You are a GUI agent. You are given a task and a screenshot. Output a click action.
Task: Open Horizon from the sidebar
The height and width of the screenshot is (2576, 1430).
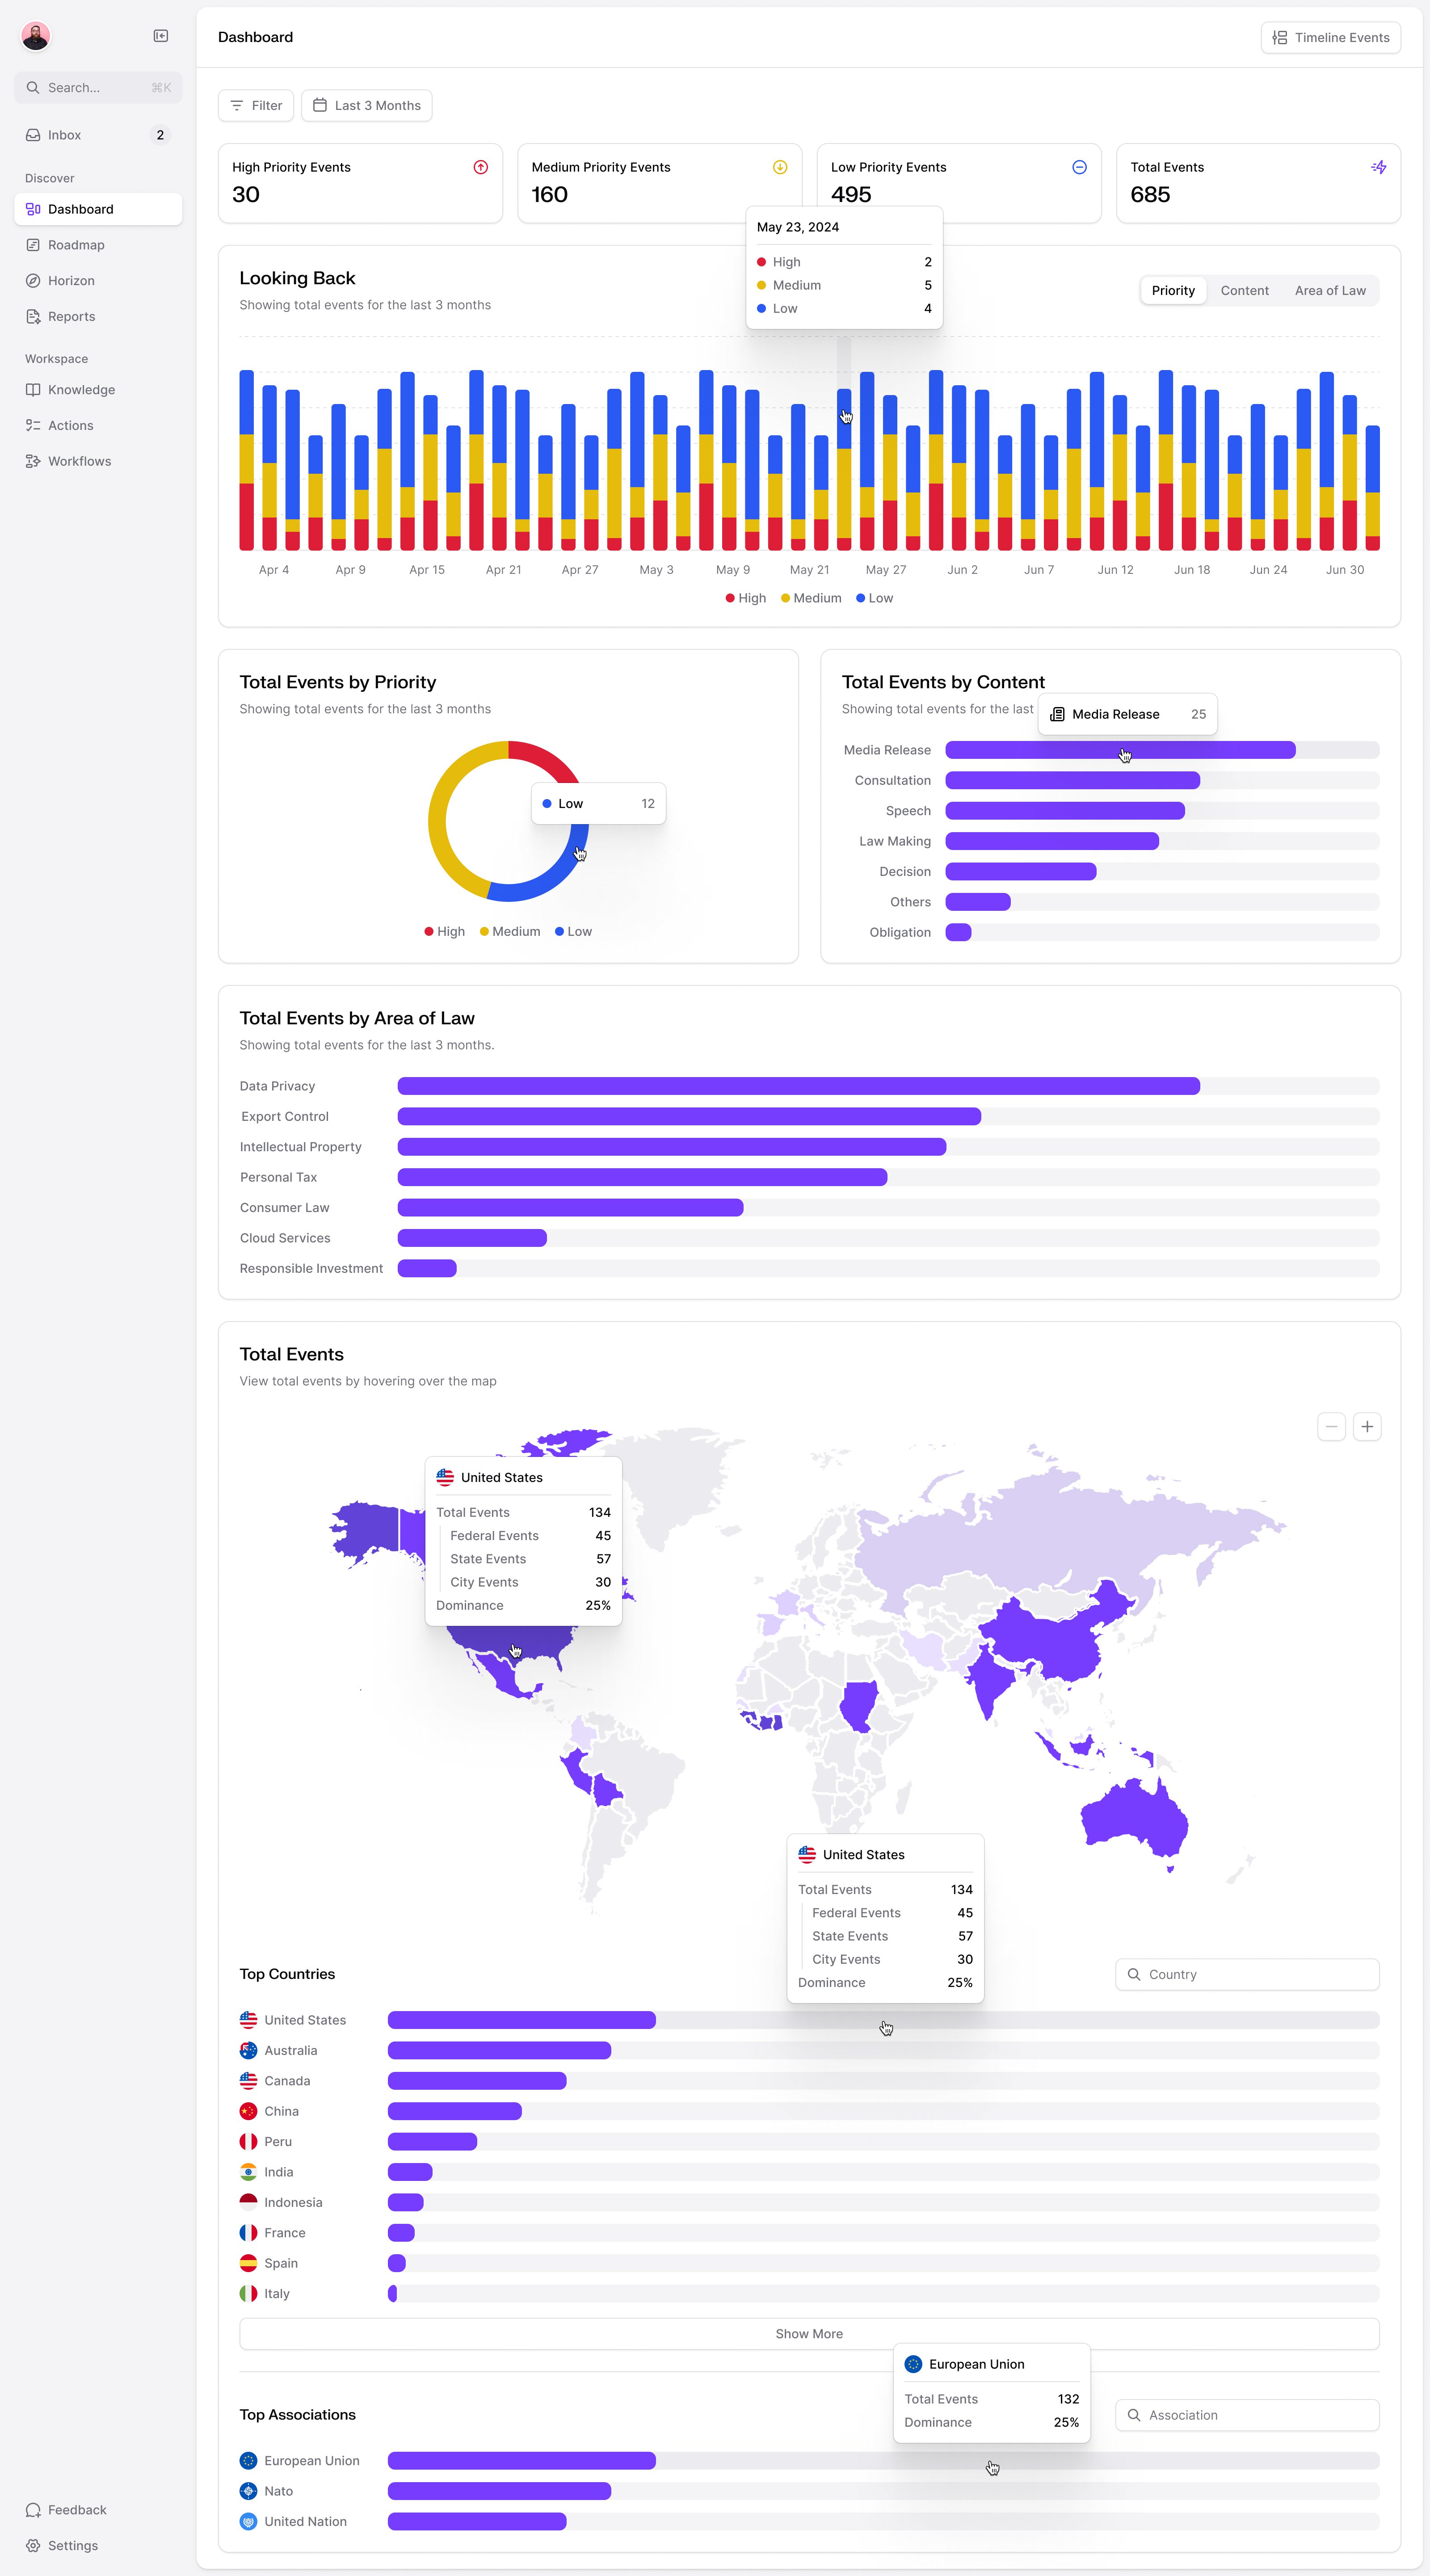[71, 281]
